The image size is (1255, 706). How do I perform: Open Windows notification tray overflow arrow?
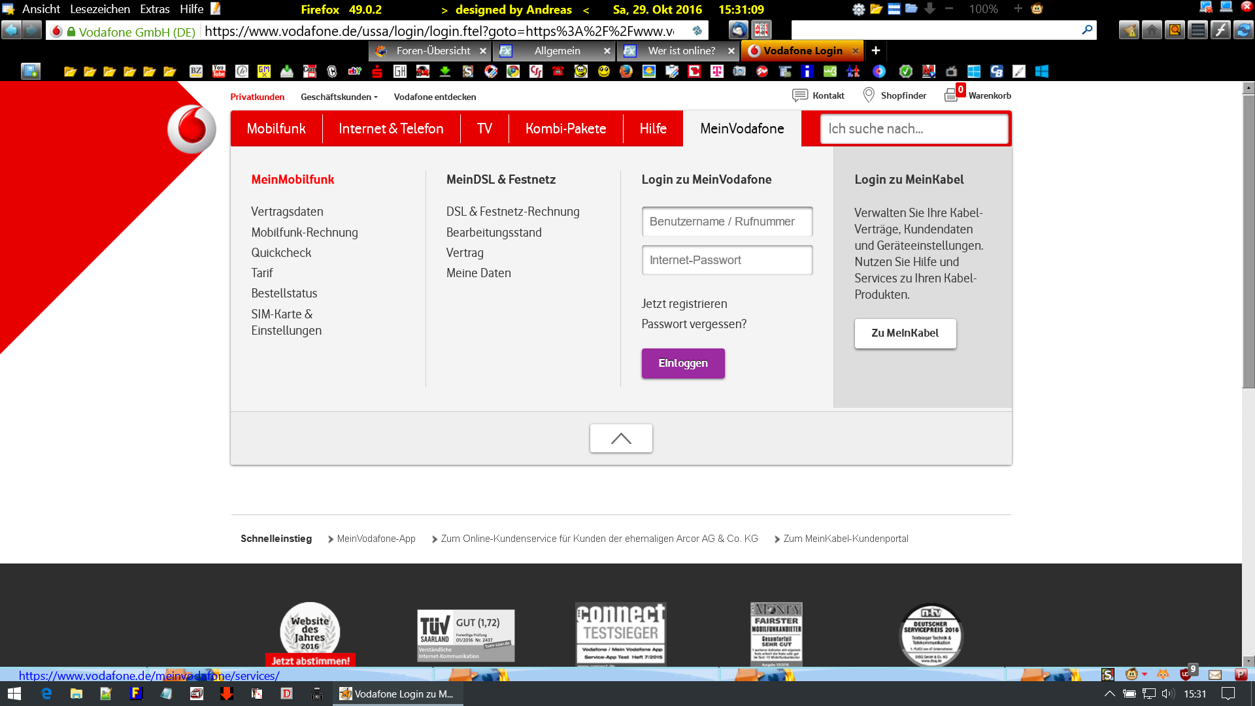click(x=1109, y=694)
